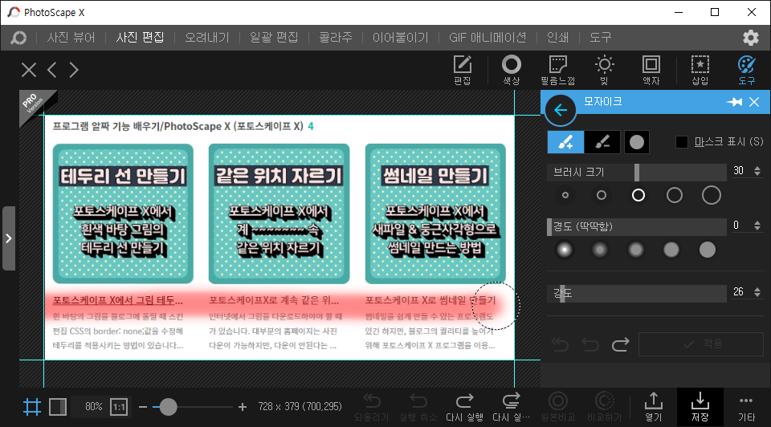Open the GIF 애니메이션 tab
The width and height of the screenshot is (771, 427).
[487, 38]
